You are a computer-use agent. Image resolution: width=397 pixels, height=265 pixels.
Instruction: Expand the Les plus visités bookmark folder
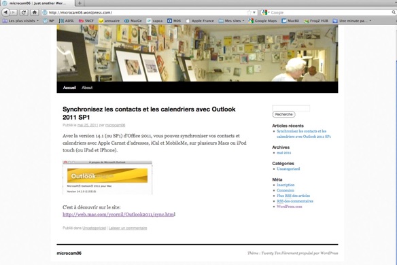click(x=21, y=21)
